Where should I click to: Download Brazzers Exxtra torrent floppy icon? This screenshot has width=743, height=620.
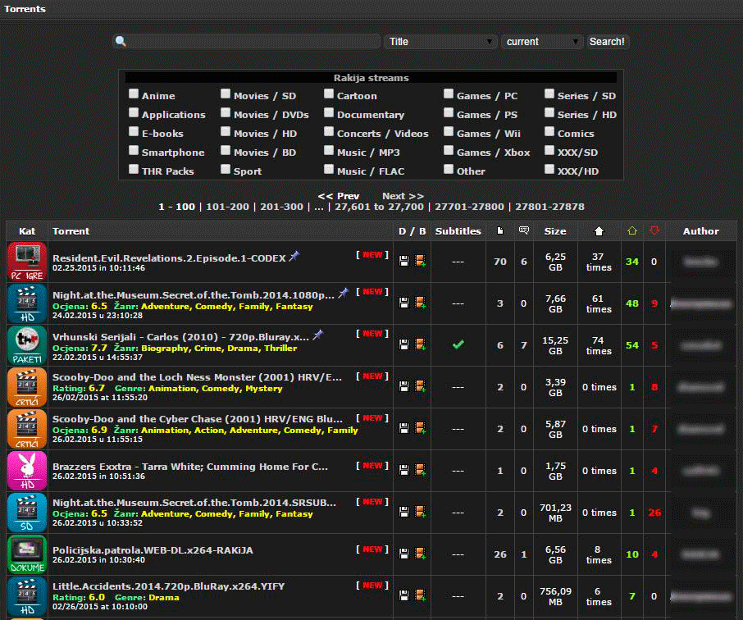point(403,470)
